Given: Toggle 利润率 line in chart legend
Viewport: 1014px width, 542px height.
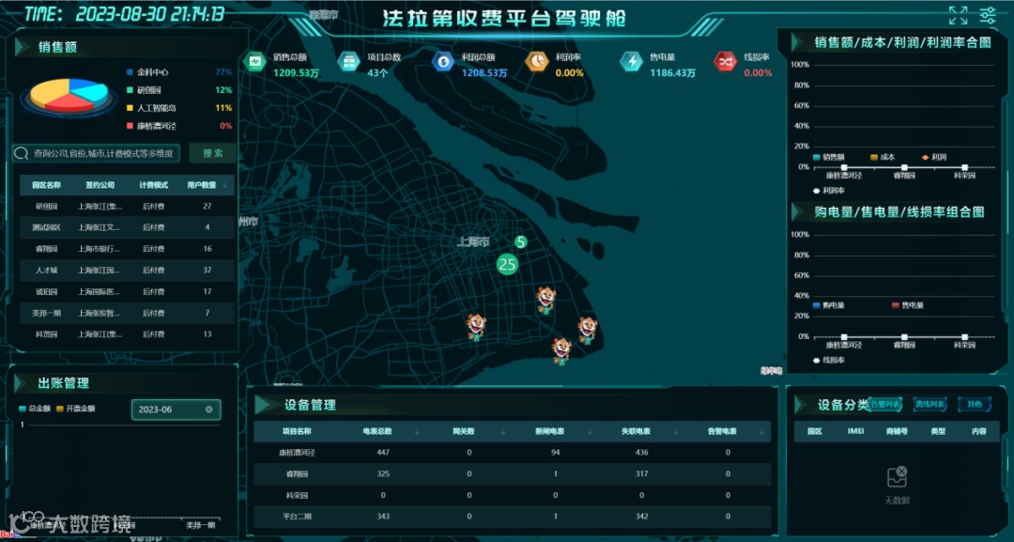Looking at the screenshot, I should (829, 191).
